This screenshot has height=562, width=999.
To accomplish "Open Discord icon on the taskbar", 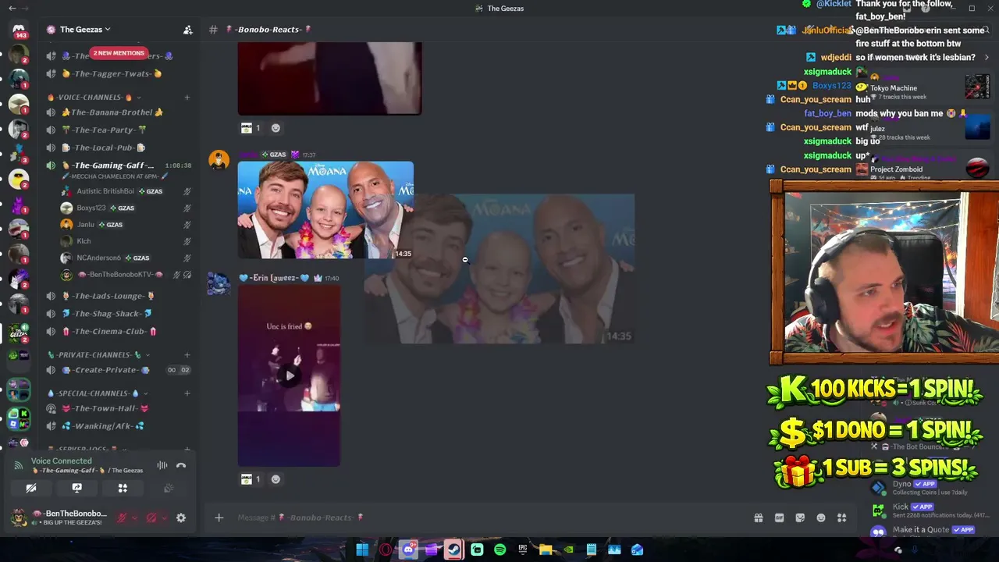I will (x=408, y=550).
